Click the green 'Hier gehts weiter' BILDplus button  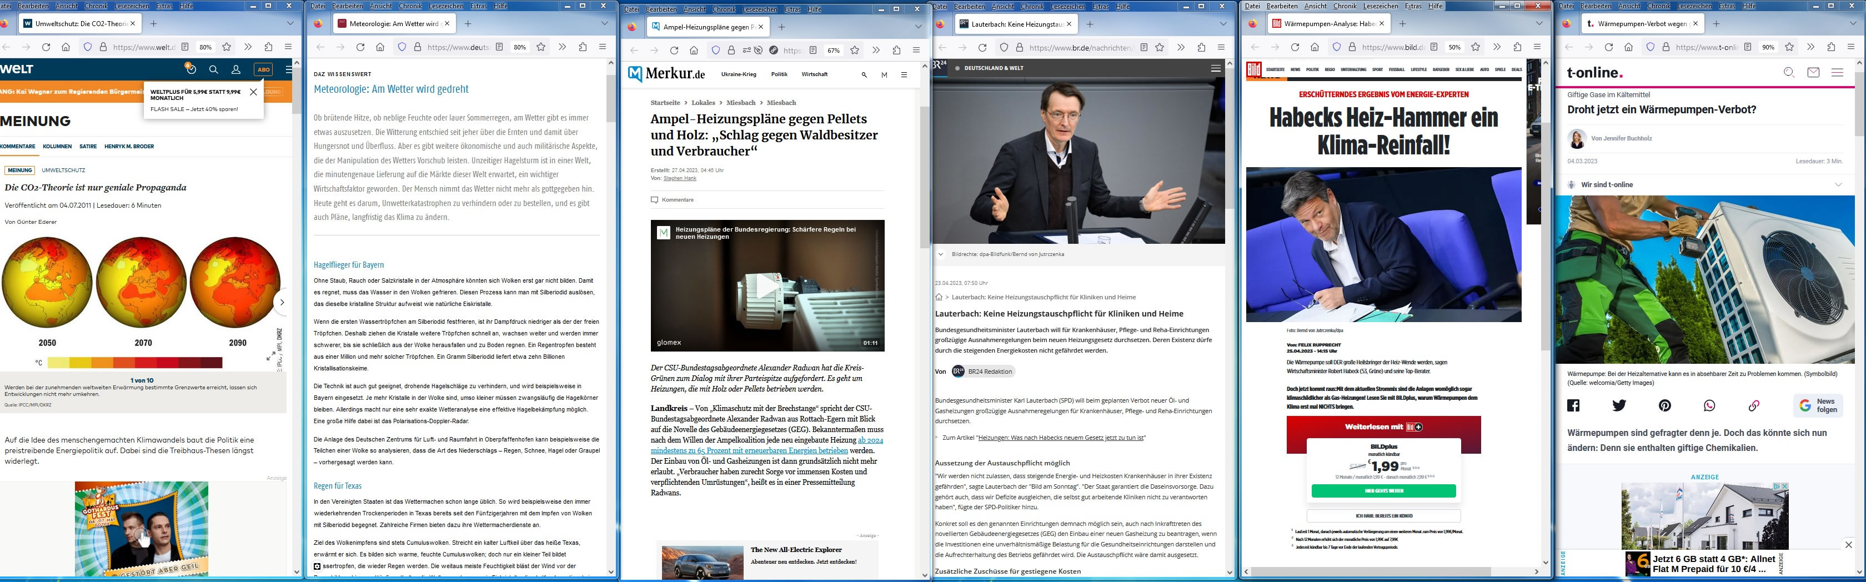1383,491
